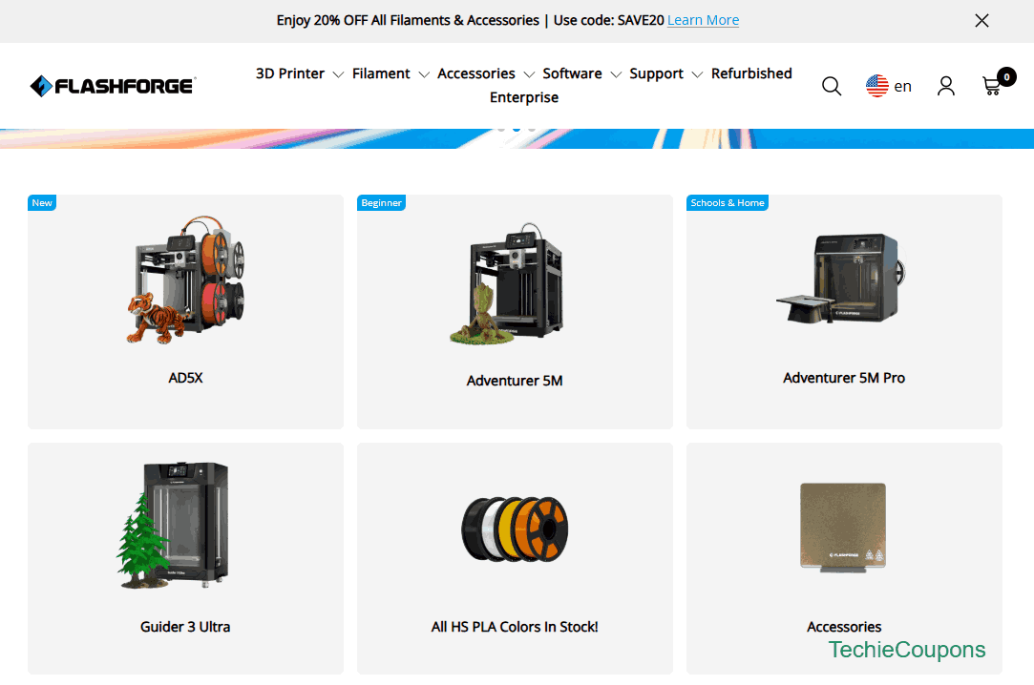Screen dimensions: 1034x685
Task: Open the build plate Accessories image
Action: tap(843, 528)
